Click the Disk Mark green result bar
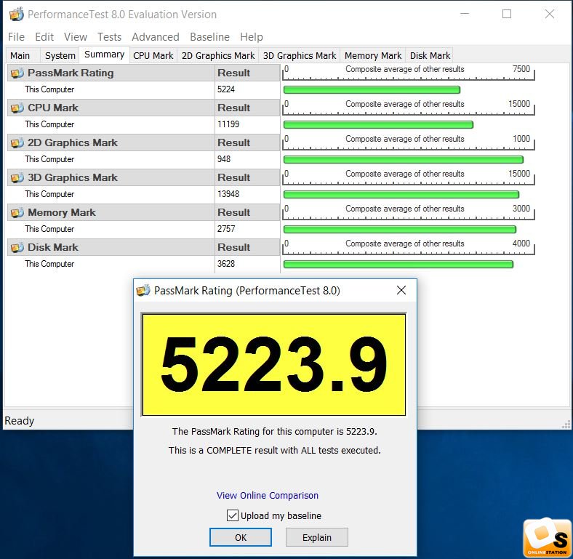 click(x=398, y=264)
